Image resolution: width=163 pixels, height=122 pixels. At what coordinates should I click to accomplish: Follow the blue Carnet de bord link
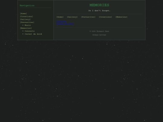[x=65, y=23]
